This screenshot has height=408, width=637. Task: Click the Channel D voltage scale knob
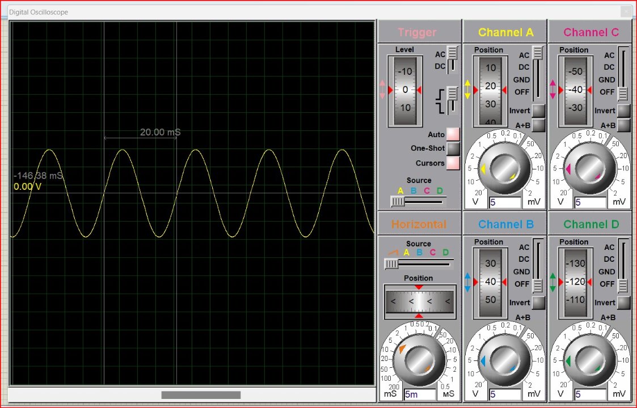[x=590, y=360]
